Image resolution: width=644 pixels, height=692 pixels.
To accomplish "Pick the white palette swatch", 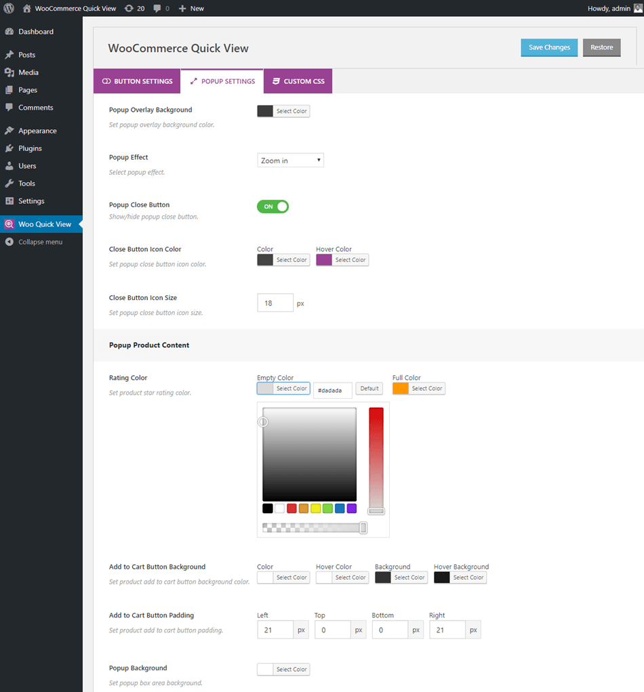I will coord(279,509).
